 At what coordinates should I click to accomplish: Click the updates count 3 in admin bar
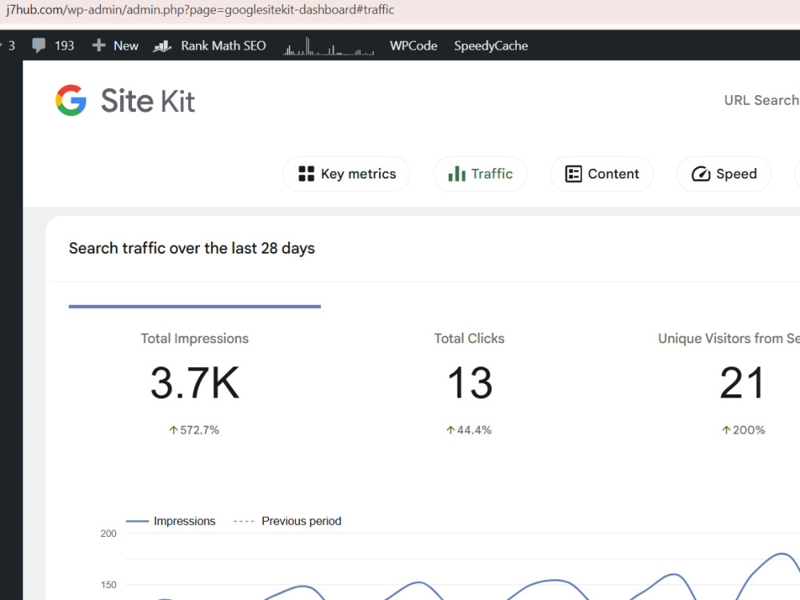(11, 46)
